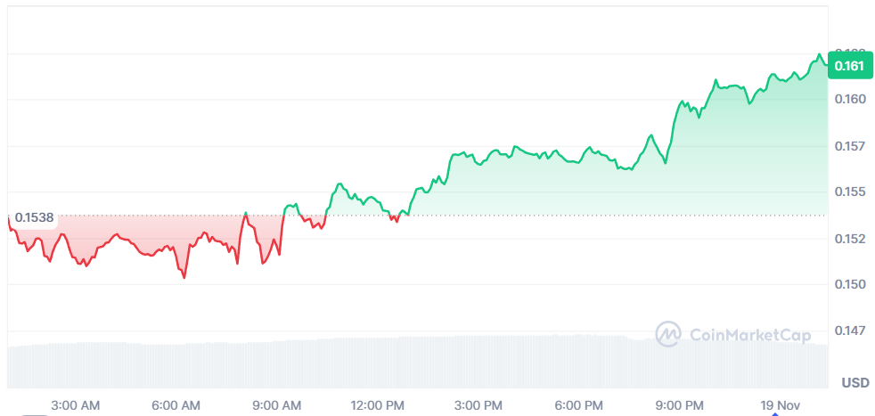Click the 0.1538 opening price label

35,216
